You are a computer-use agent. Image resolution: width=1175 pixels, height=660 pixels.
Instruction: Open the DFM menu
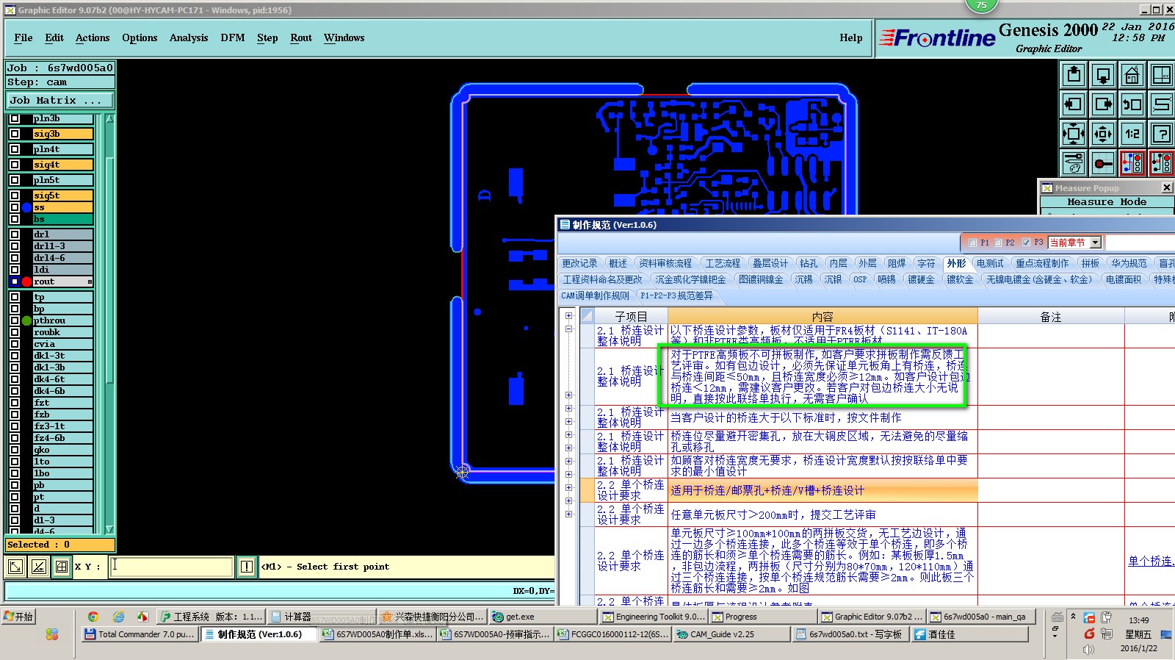[233, 38]
